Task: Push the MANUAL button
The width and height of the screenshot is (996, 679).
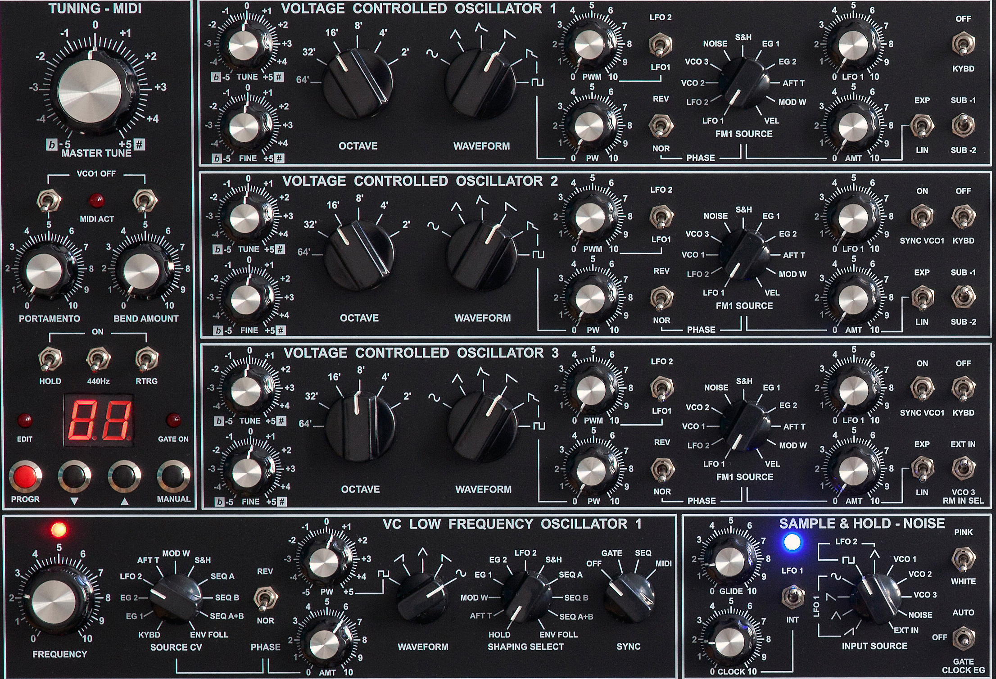Action: click(173, 476)
